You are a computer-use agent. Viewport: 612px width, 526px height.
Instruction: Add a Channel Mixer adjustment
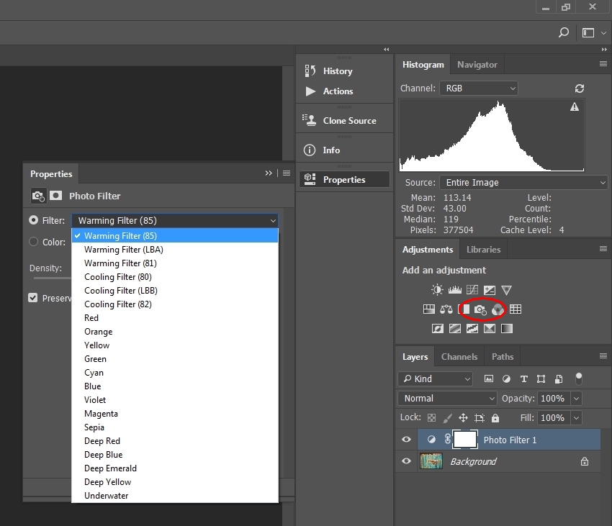(498, 309)
